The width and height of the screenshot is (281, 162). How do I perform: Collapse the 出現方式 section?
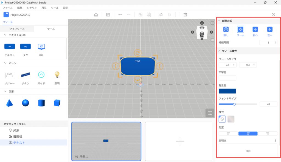pos(219,21)
